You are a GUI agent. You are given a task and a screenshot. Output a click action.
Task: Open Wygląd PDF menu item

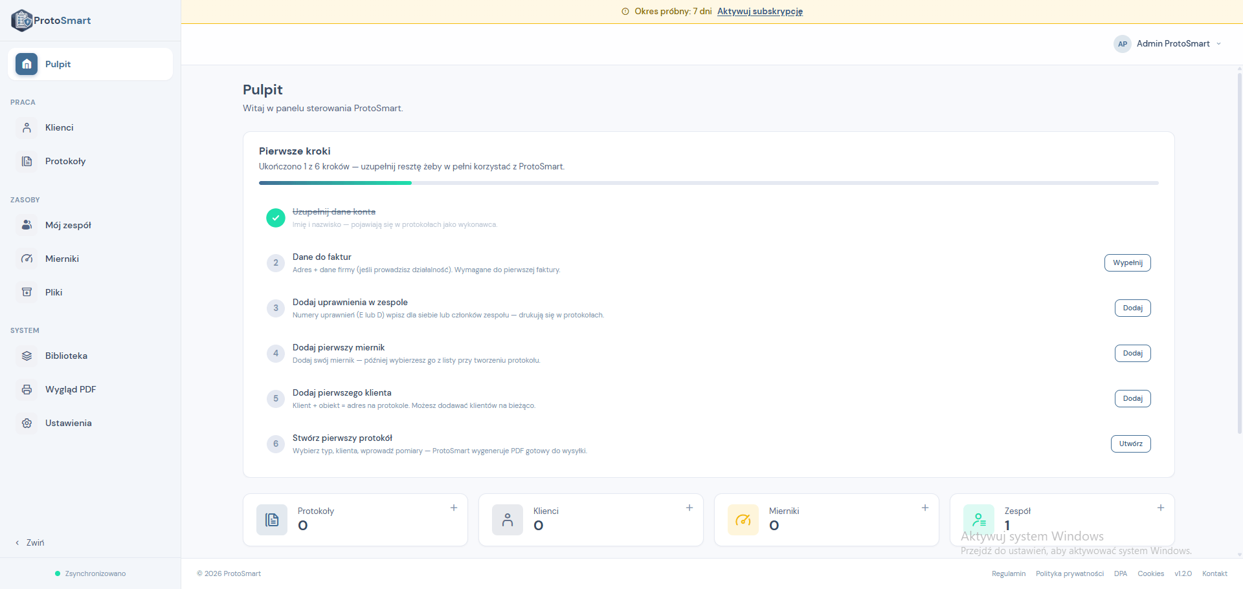[90, 389]
